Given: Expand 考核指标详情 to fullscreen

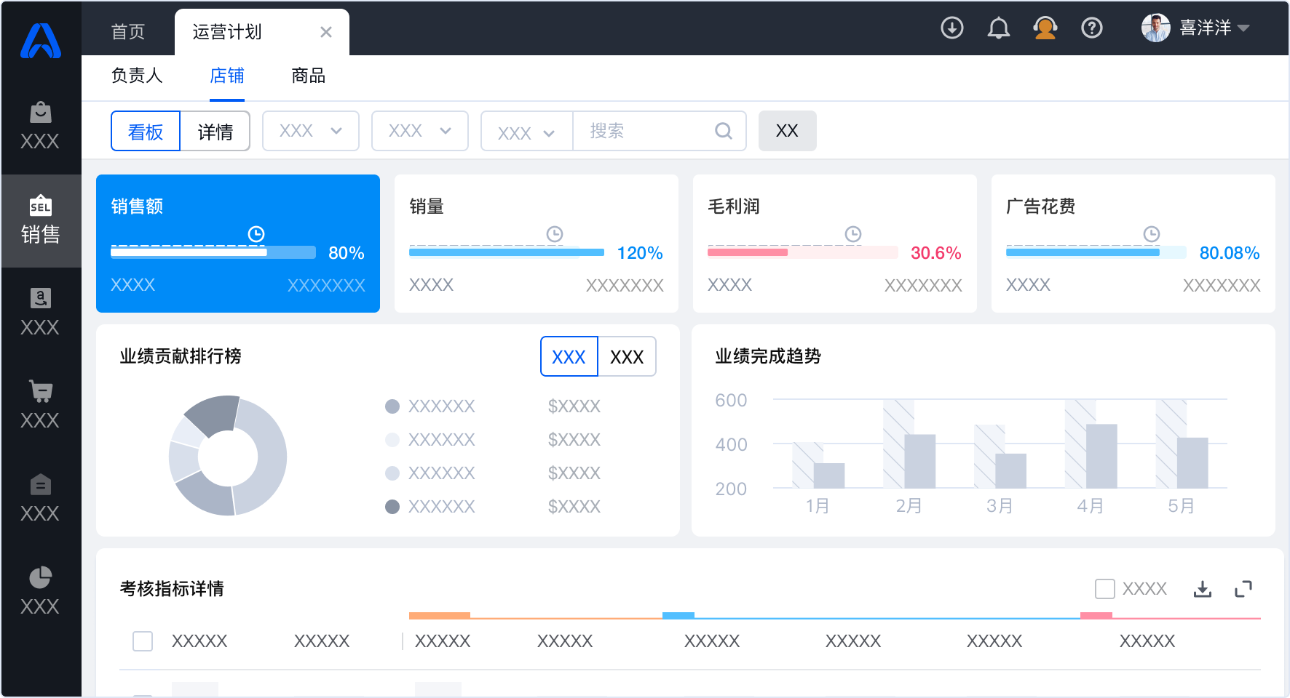Looking at the screenshot, I should [x=1243, y=589].
